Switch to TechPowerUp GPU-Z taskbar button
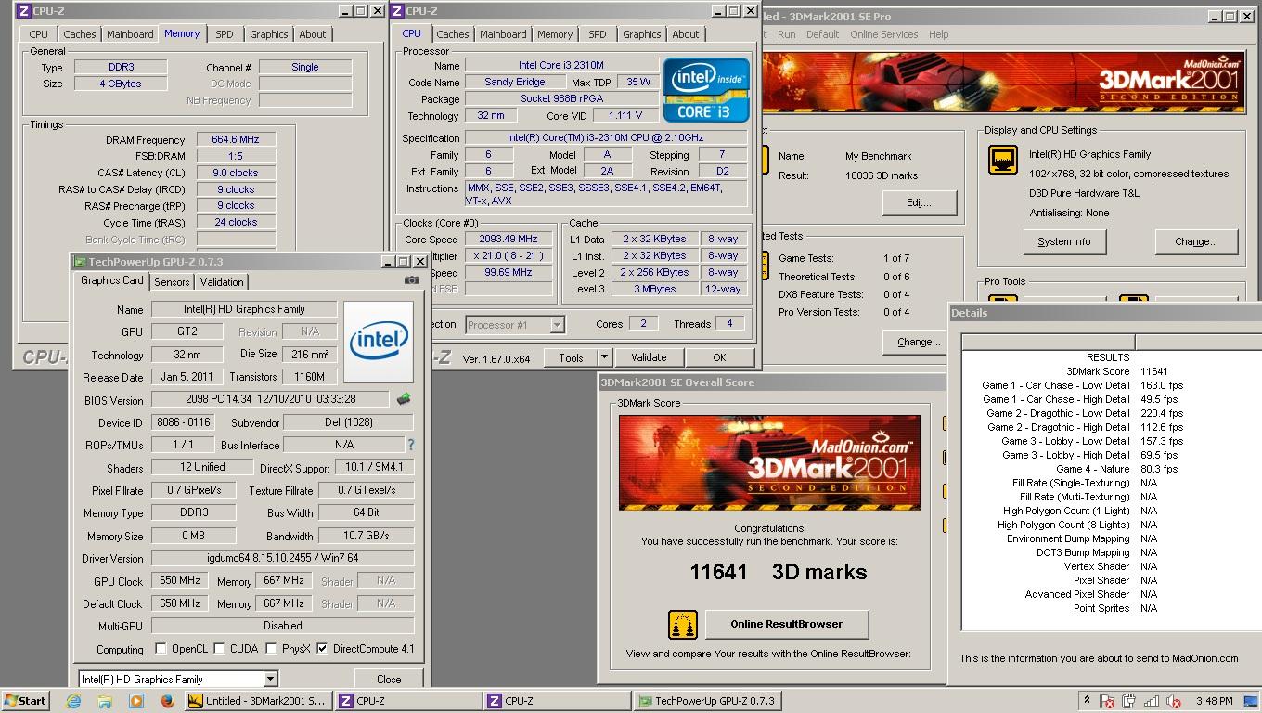 point(706,701)
